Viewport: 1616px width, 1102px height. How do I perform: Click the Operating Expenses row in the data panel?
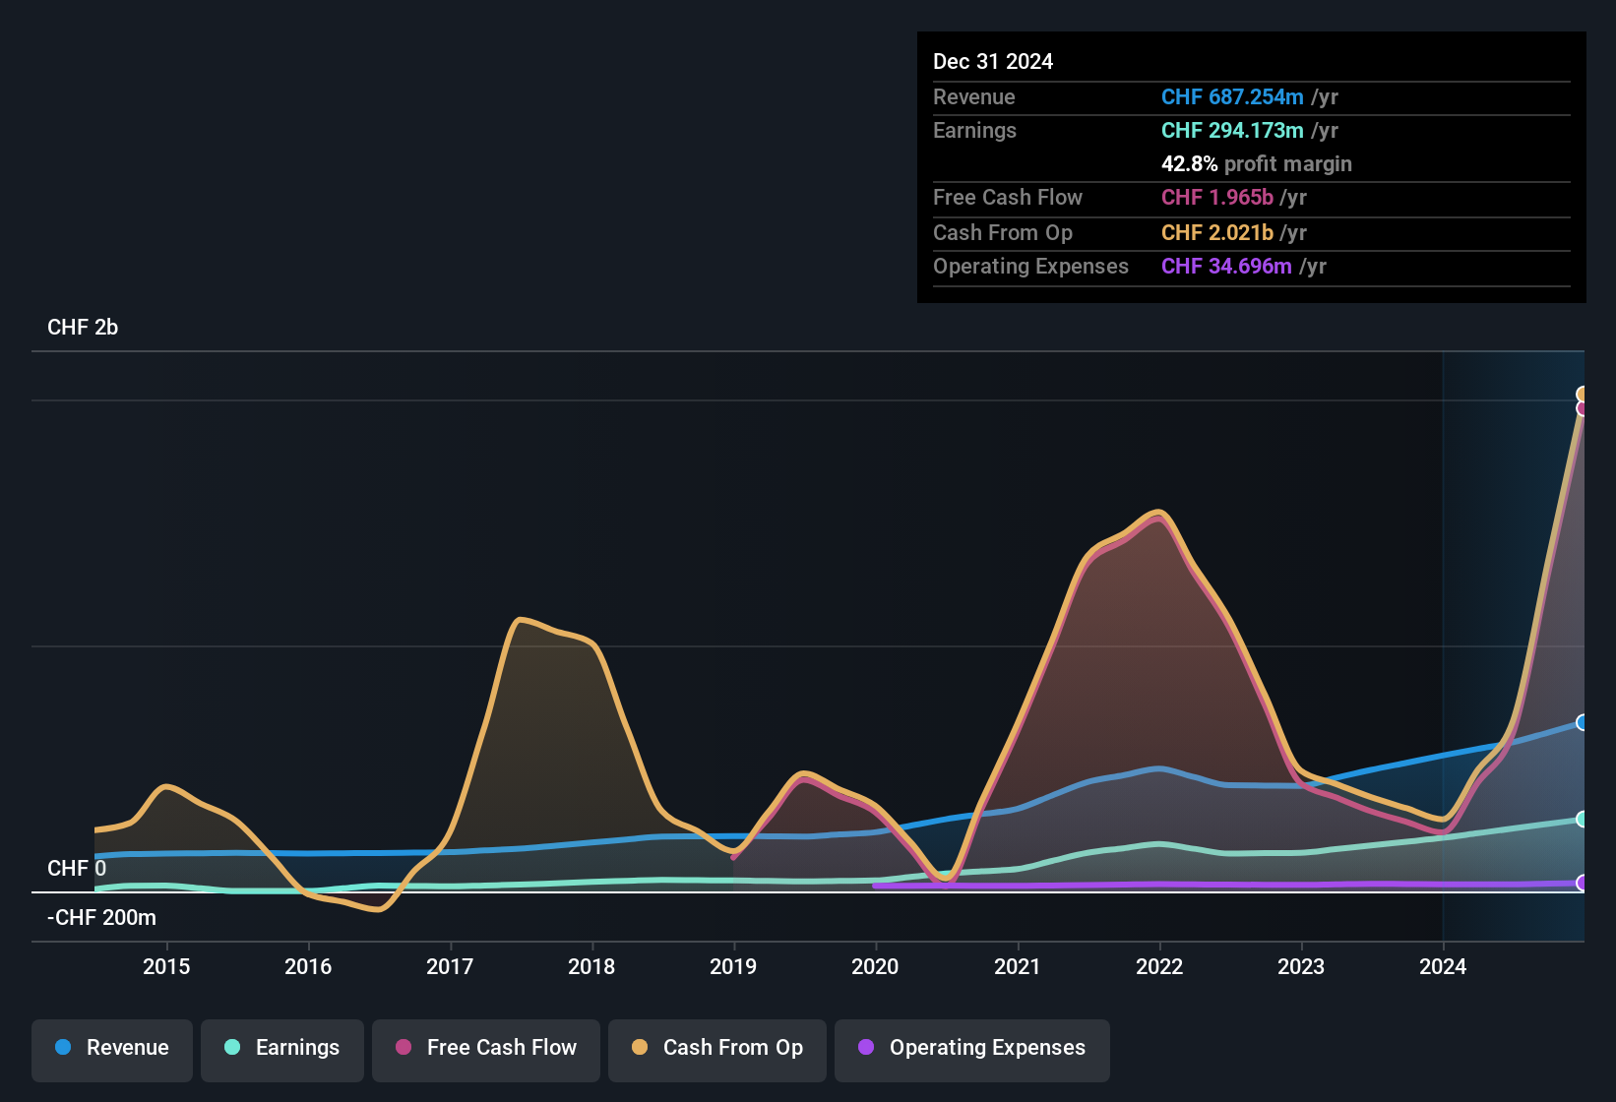(x=1030, y=267)
